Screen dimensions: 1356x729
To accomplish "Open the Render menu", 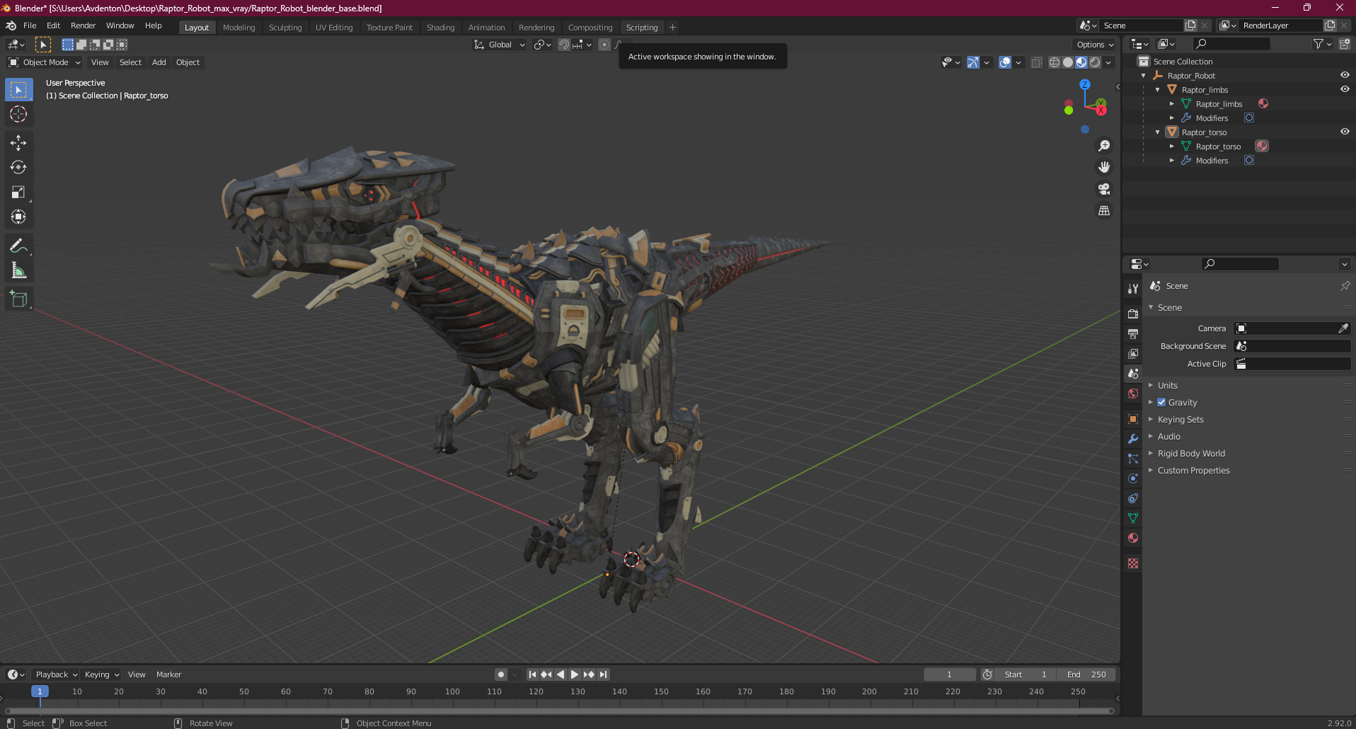I will (83, 25).
